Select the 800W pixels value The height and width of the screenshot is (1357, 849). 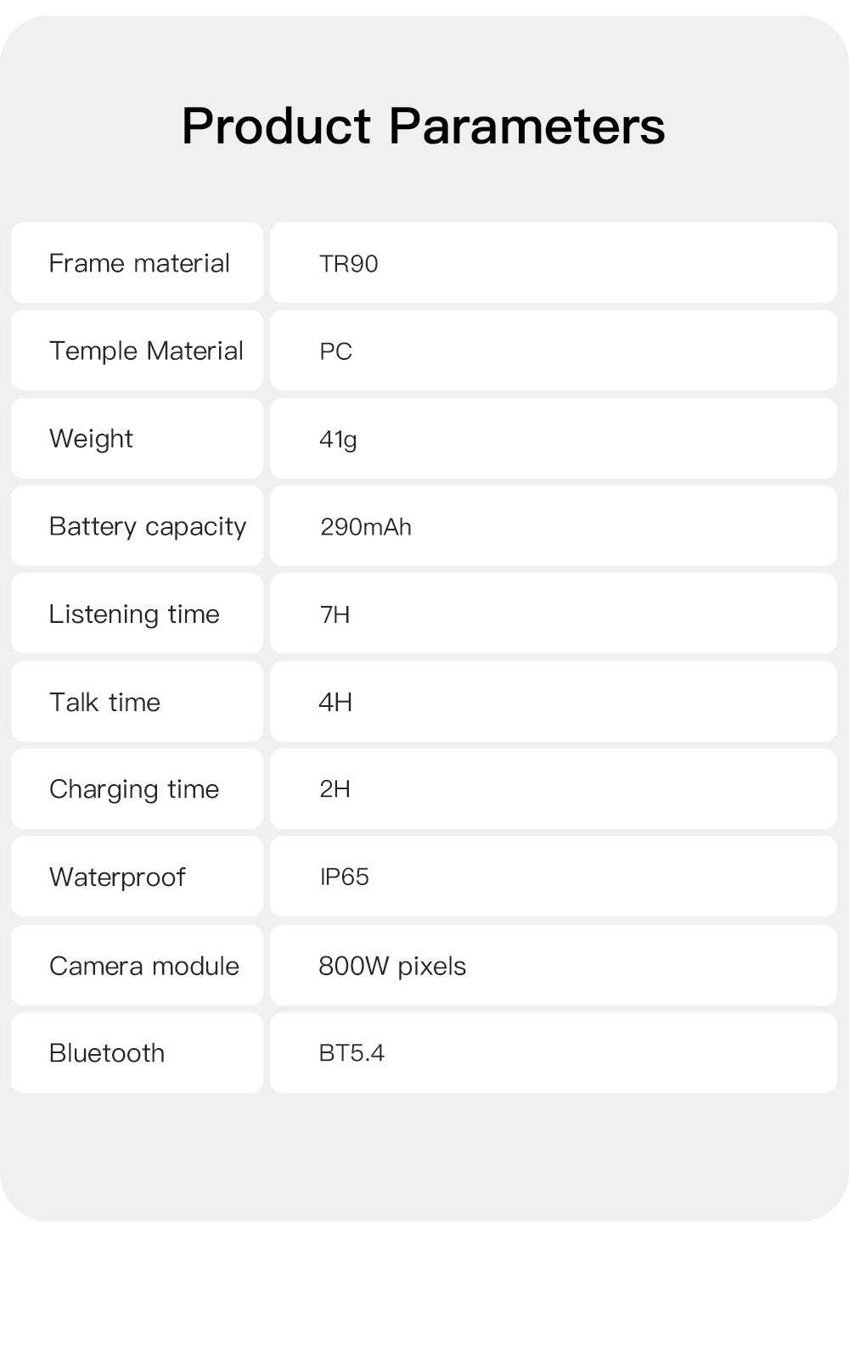tap(392, 966)
